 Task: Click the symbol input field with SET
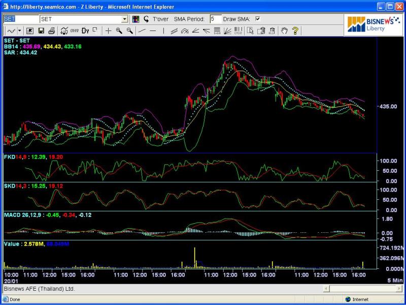pos(21,19)
